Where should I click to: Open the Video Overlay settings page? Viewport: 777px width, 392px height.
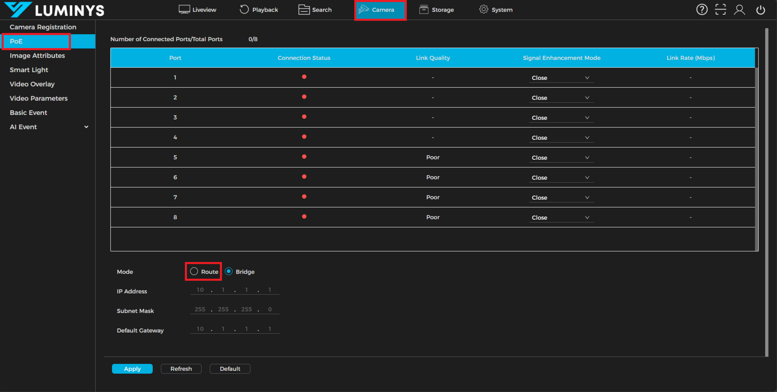[32, 84]
